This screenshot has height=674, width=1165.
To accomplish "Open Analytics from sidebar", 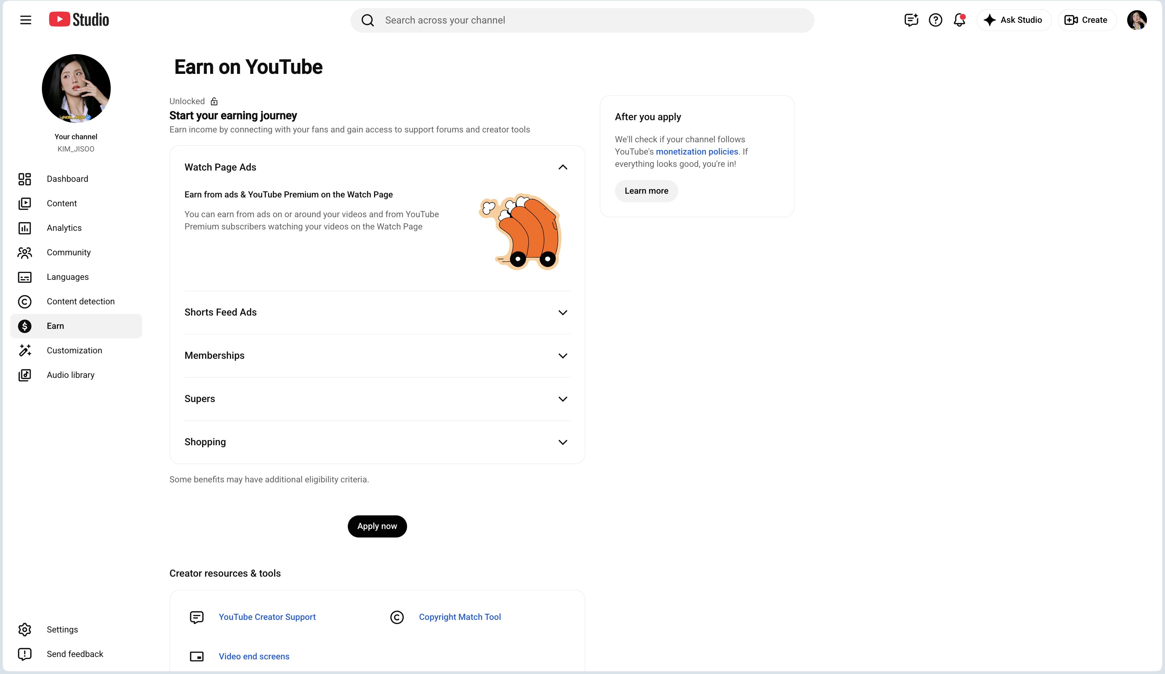I will [x=76, y=228].
